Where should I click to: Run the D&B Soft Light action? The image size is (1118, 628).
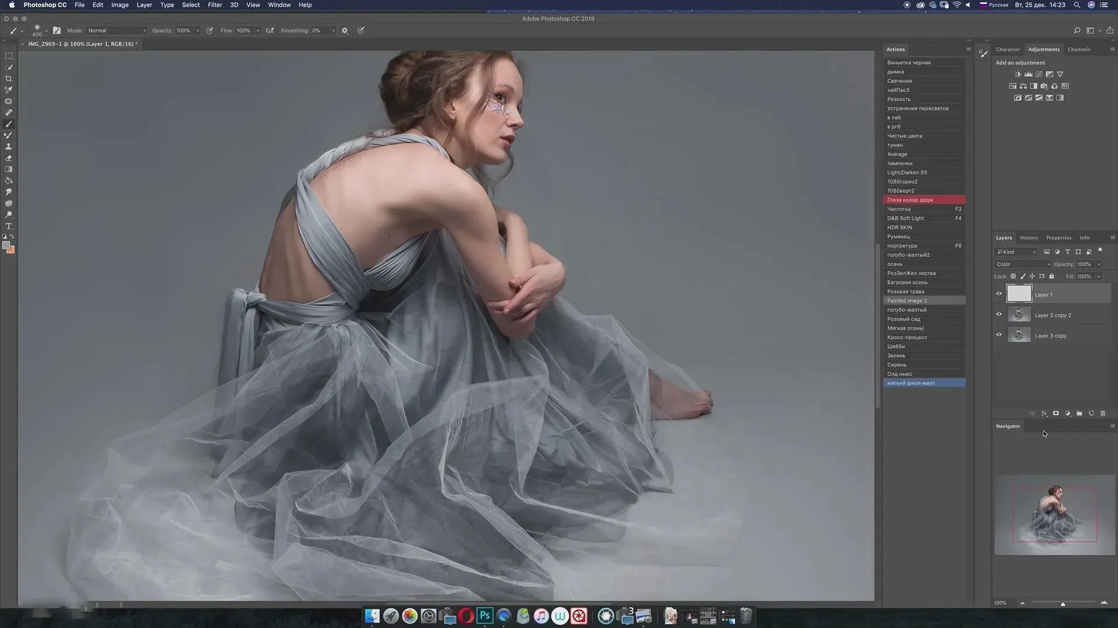(x=905, y=218)
